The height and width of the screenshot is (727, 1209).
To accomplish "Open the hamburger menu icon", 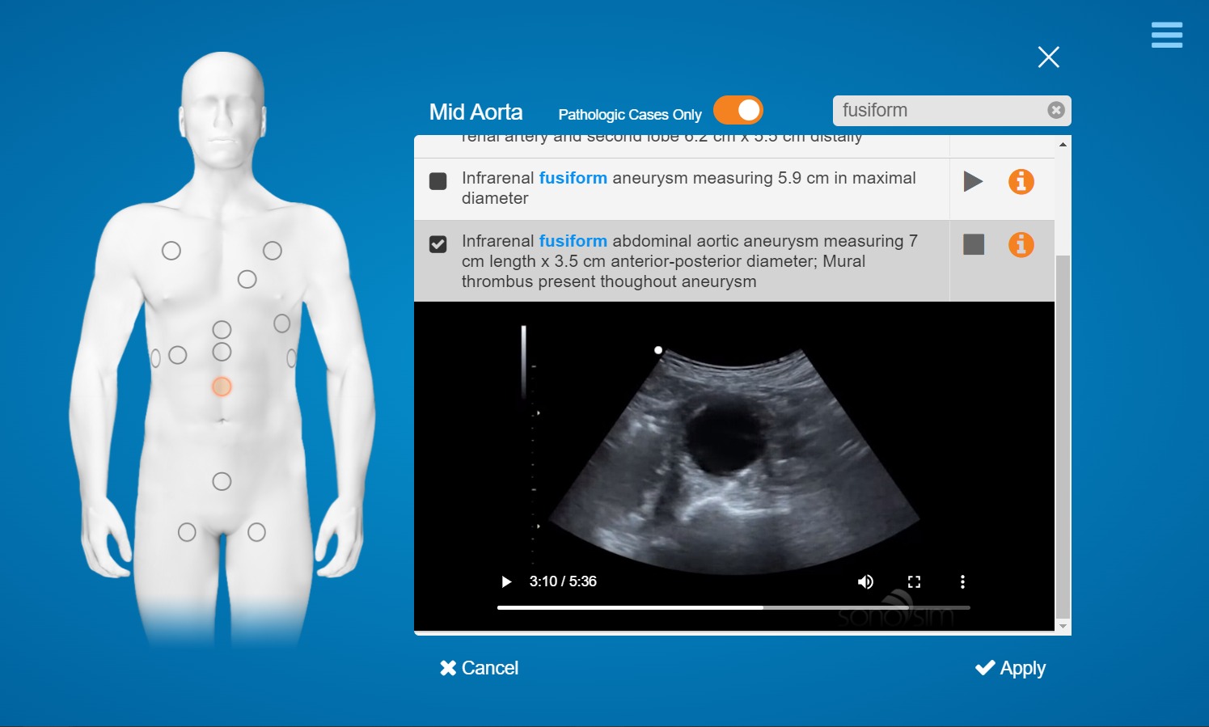I will point(1166,35).
